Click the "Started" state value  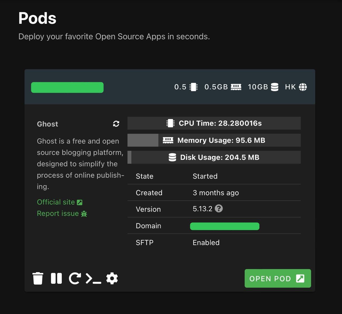coord(205,176)
